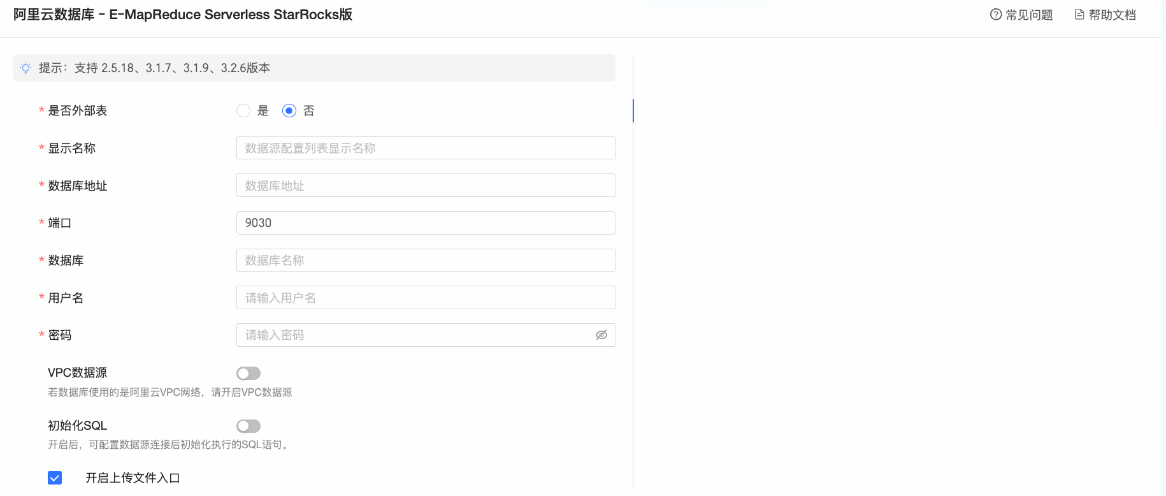The height and width of the screenshot is (496, 1166).
Task: Toggle password visibility eye icon
Action: tap(601, 335)
